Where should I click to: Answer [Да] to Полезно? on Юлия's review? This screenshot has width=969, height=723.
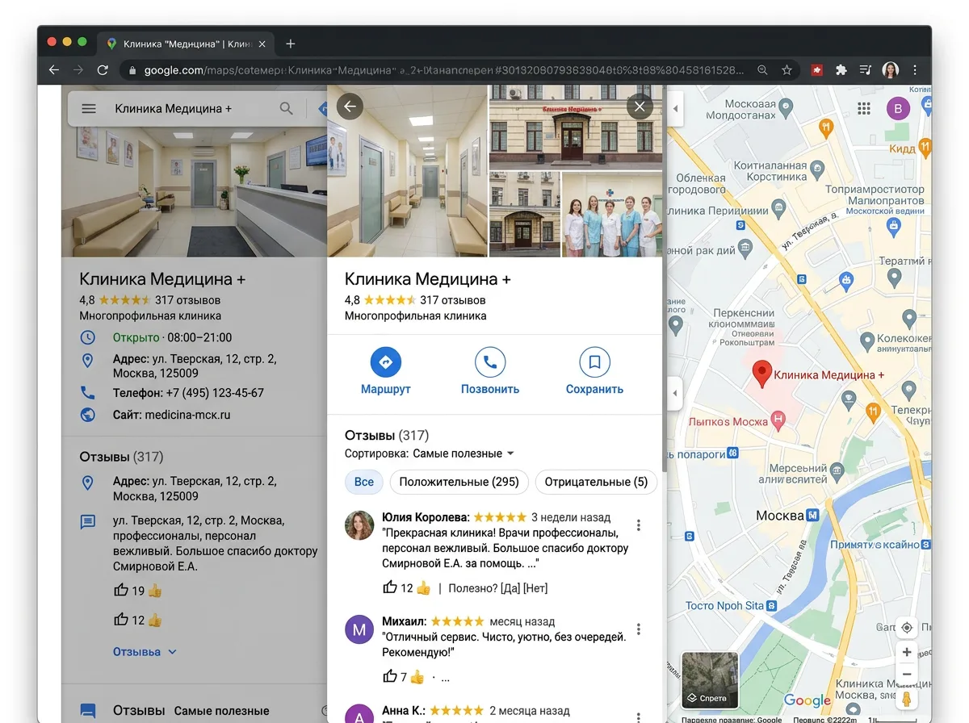510,588
